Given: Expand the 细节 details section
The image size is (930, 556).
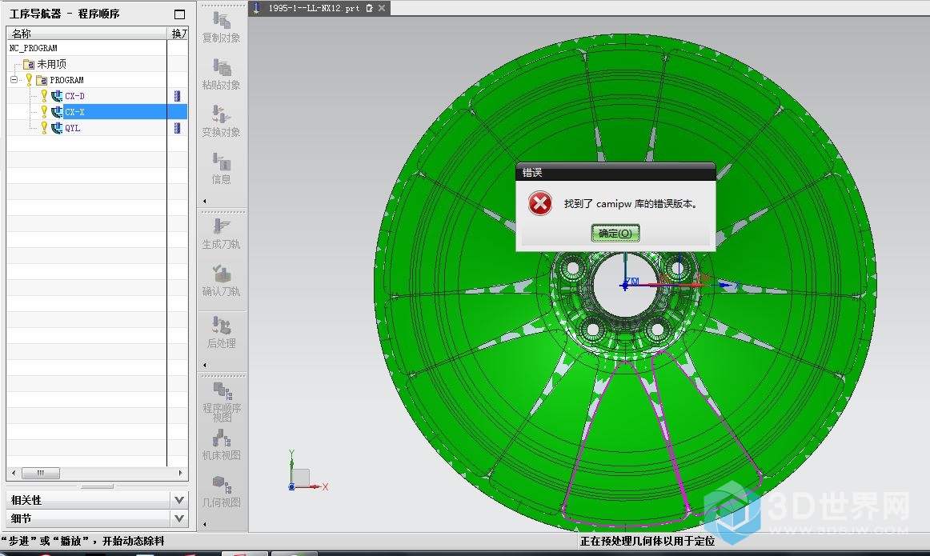Looking at the screenshot, I should point(179,518).
